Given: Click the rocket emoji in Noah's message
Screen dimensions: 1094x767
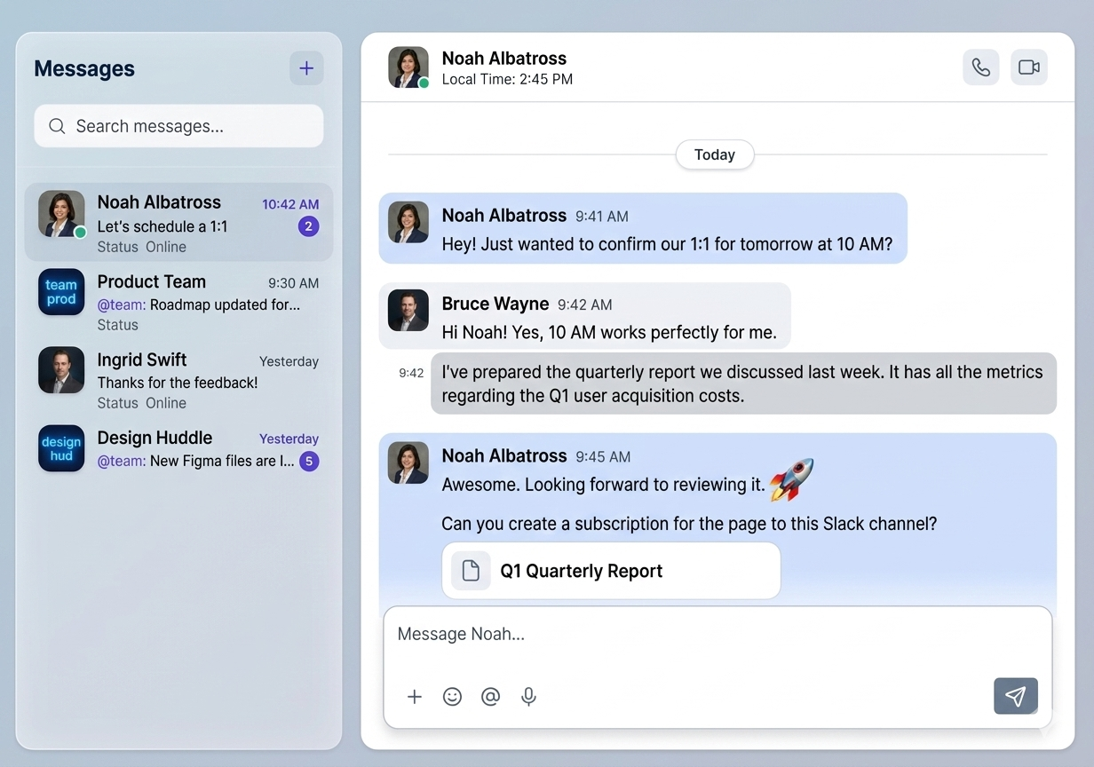Looking at the screenshot, I should 791,479.
